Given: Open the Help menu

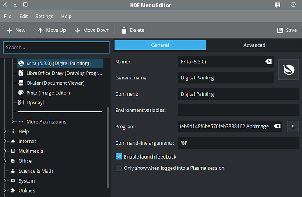Looking at the screenshot, I should click(x=66, y=16).
